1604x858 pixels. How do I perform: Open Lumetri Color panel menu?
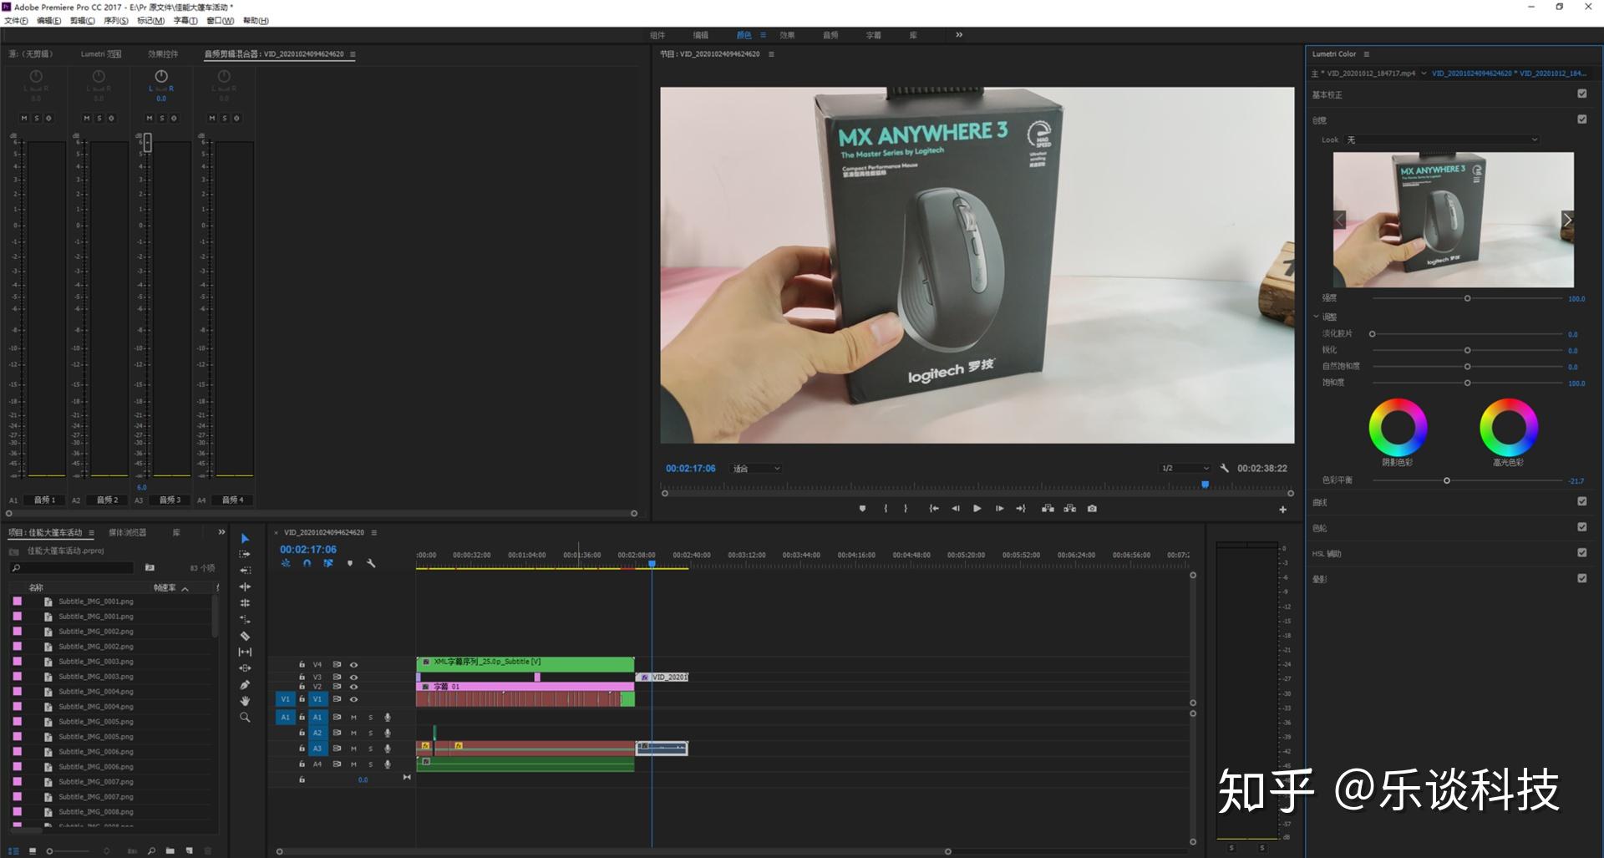pyautogui.click(x=1367, y=54)
